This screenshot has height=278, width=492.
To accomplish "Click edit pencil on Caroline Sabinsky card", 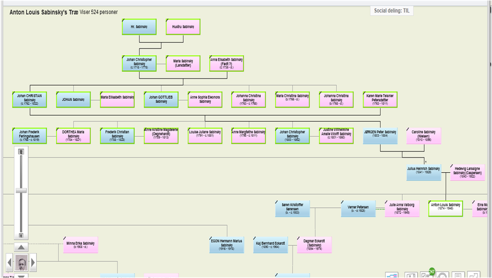I will (408, 129).
